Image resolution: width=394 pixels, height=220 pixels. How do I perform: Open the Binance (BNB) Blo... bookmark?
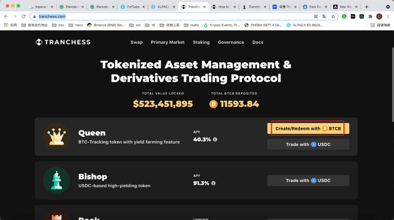click(106, 25)
